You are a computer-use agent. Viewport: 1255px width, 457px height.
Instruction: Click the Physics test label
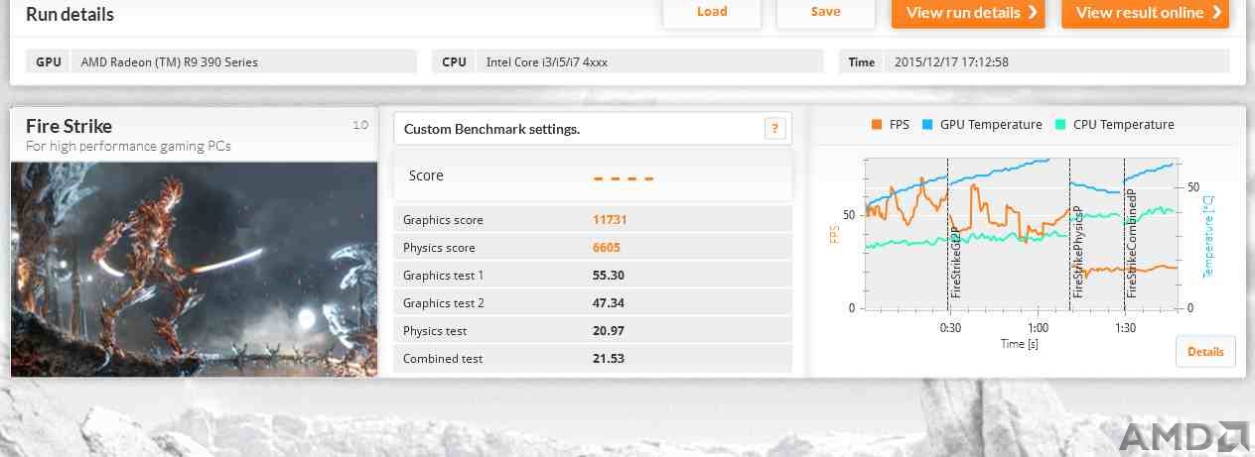click(435, 331)
